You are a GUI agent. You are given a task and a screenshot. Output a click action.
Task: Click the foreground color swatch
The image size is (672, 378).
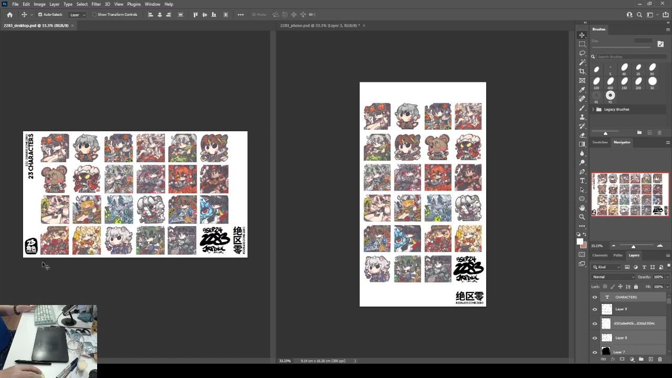click(x=580, y=241)
